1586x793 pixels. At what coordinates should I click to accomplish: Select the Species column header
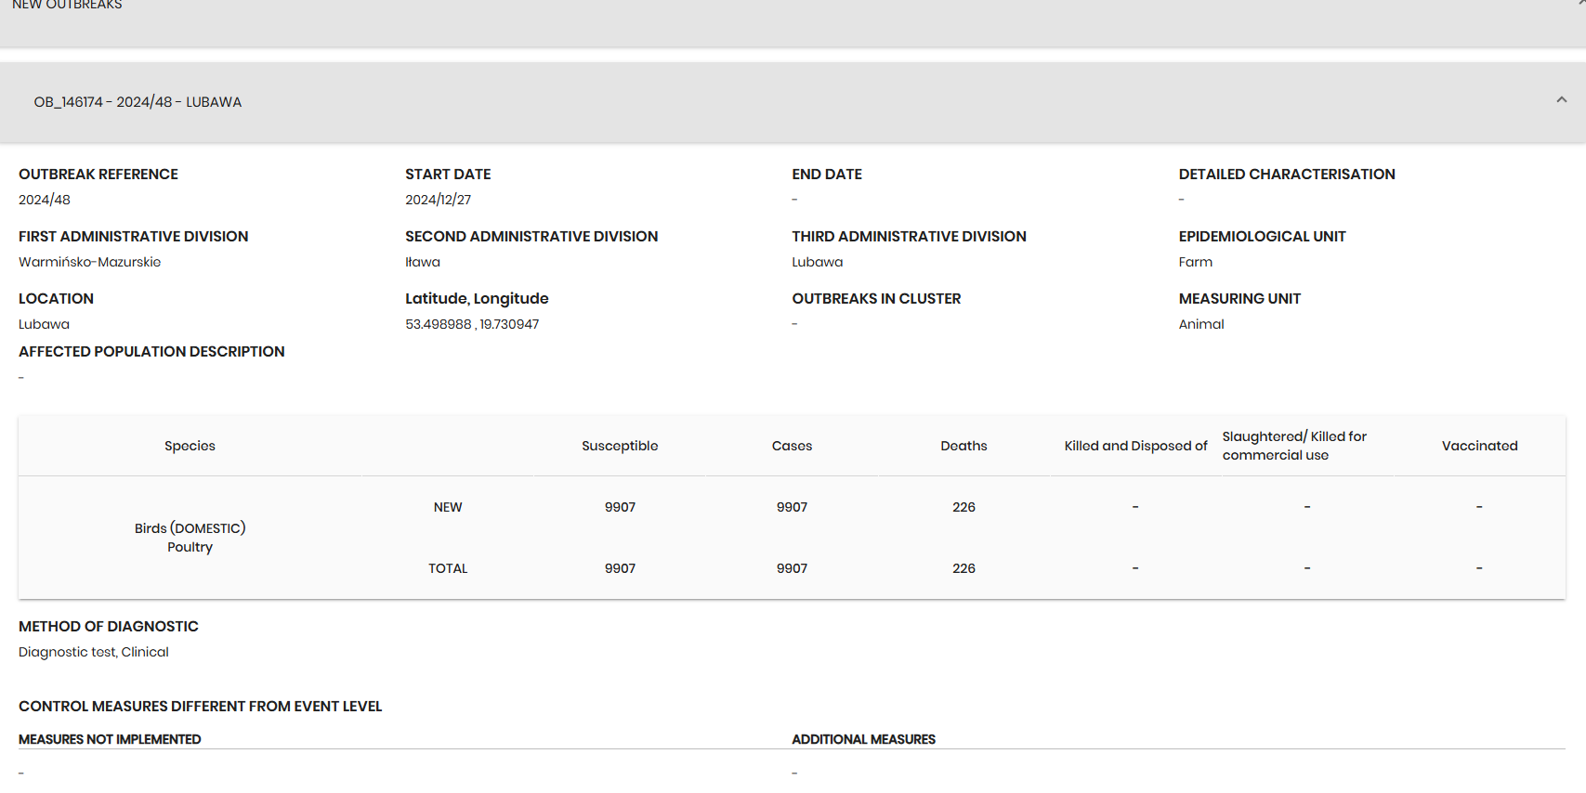190,446
